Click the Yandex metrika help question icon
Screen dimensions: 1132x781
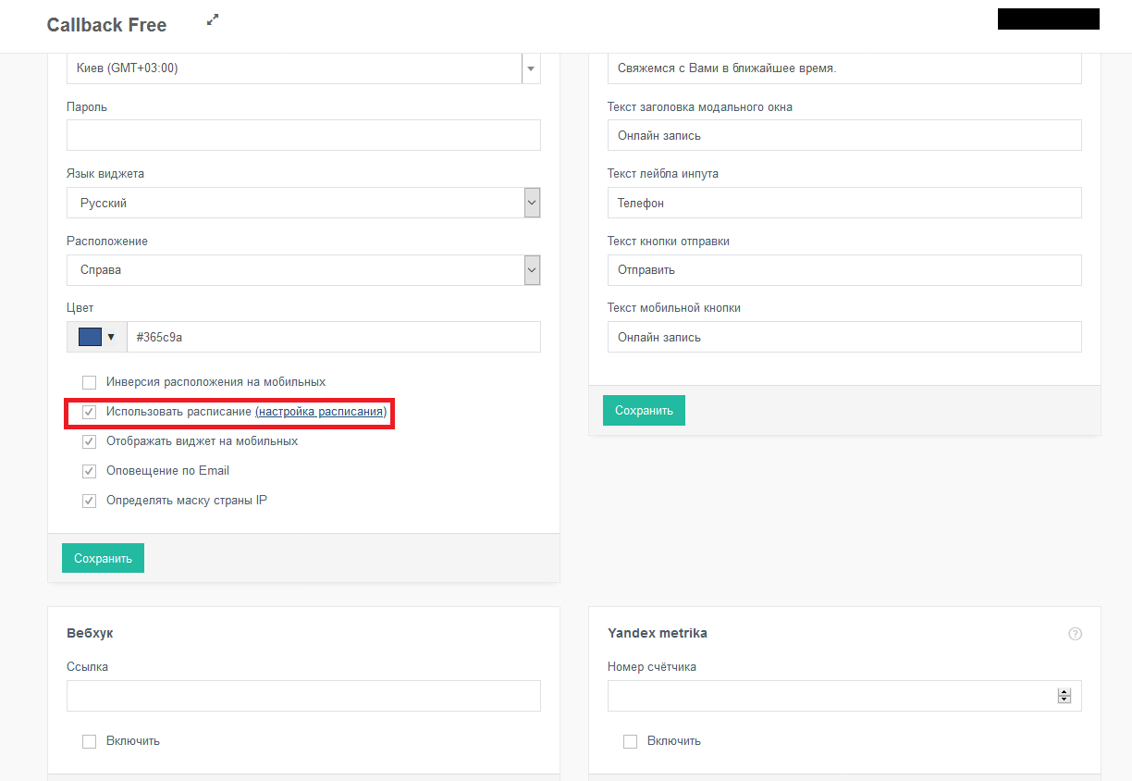point(1075,634)
